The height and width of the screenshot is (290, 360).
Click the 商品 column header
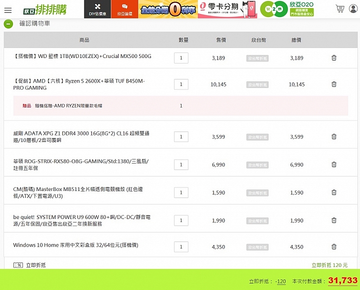pos(84,40)
